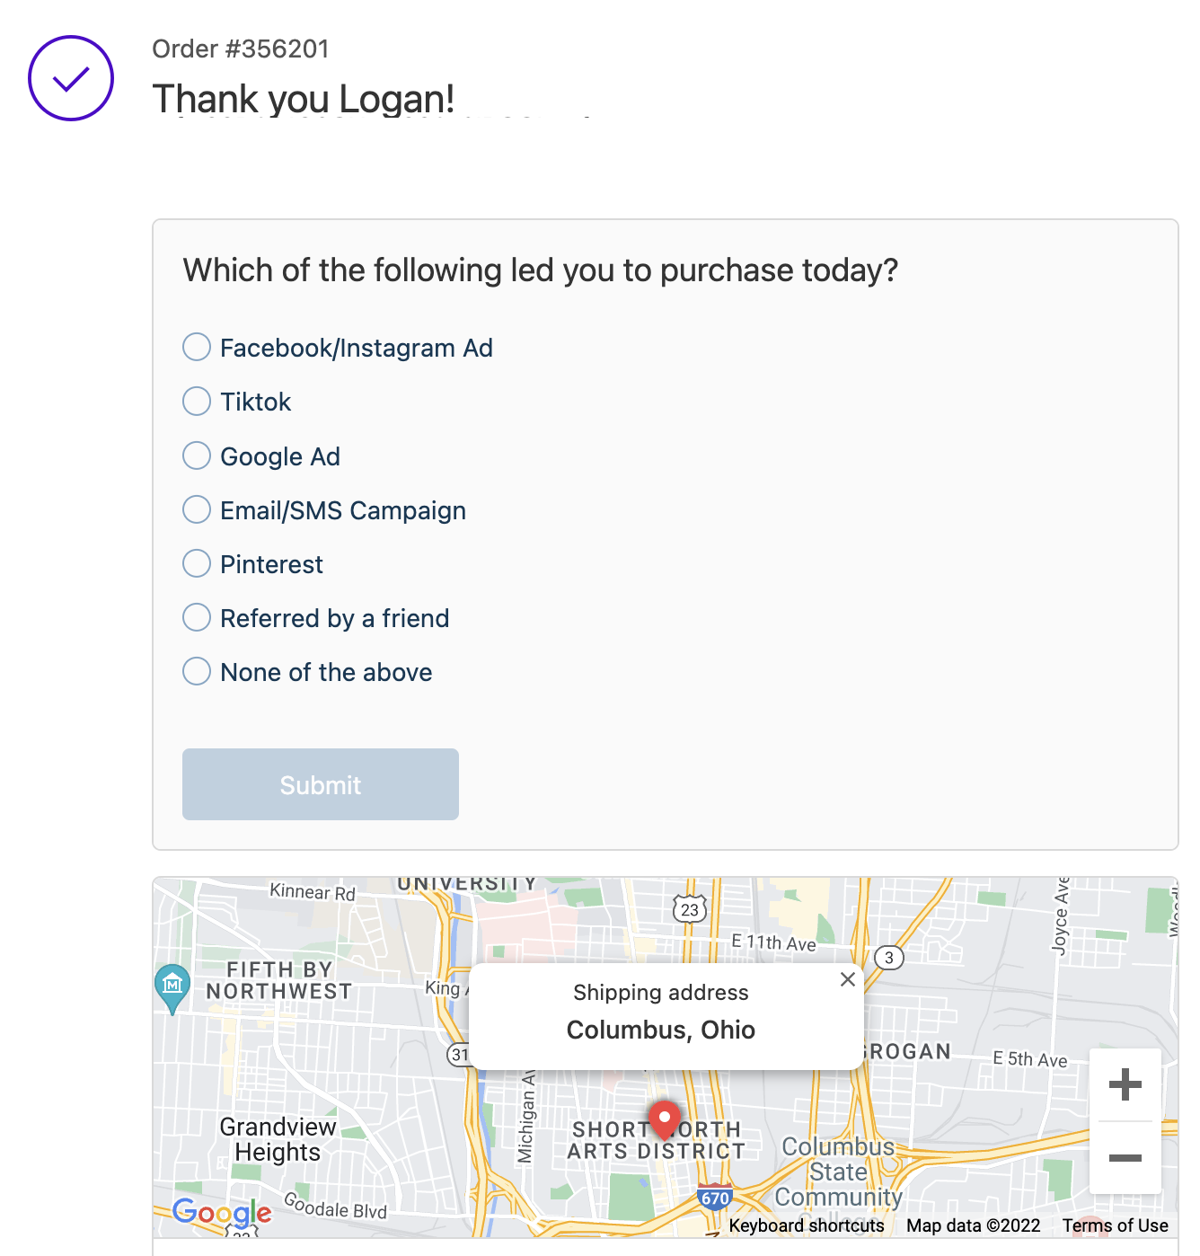Screen dimensions: 1200x1256
Task: Dismiss the Shipping address info window
Action: (x=847, y=979)
